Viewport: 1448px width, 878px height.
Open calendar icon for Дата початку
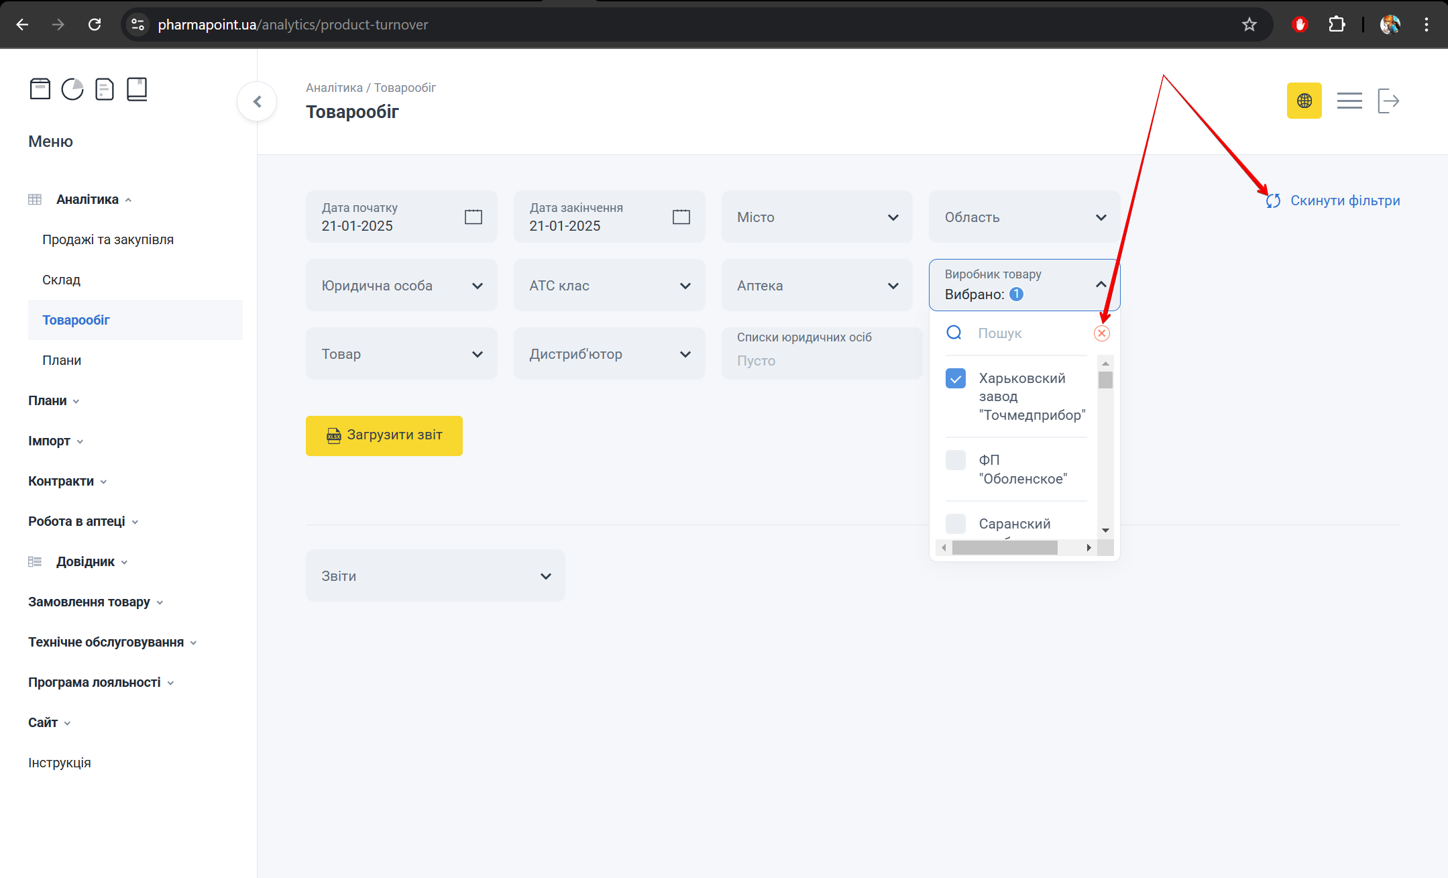coord(473,217)
